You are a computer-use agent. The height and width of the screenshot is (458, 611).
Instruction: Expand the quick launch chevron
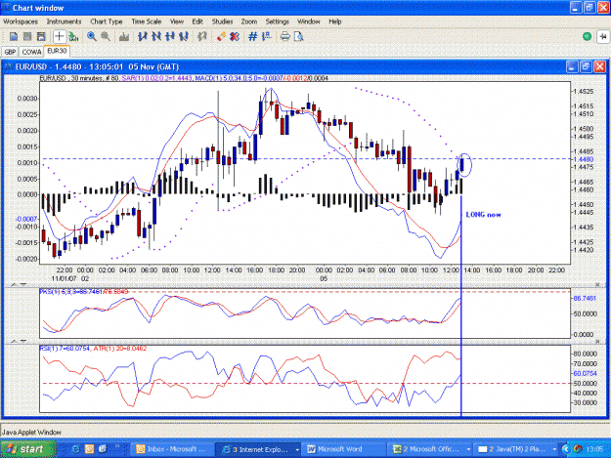tap(117, 446)
